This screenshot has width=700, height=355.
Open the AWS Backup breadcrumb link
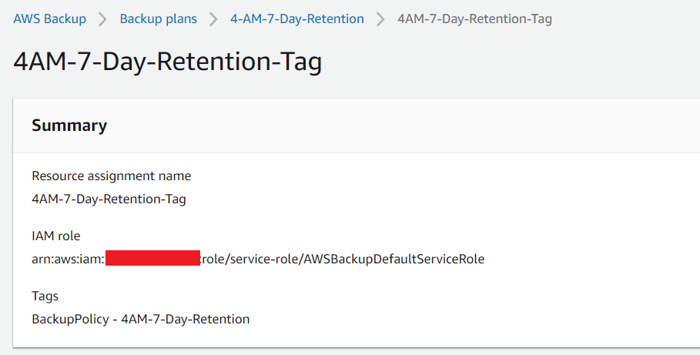pos(49,18)
